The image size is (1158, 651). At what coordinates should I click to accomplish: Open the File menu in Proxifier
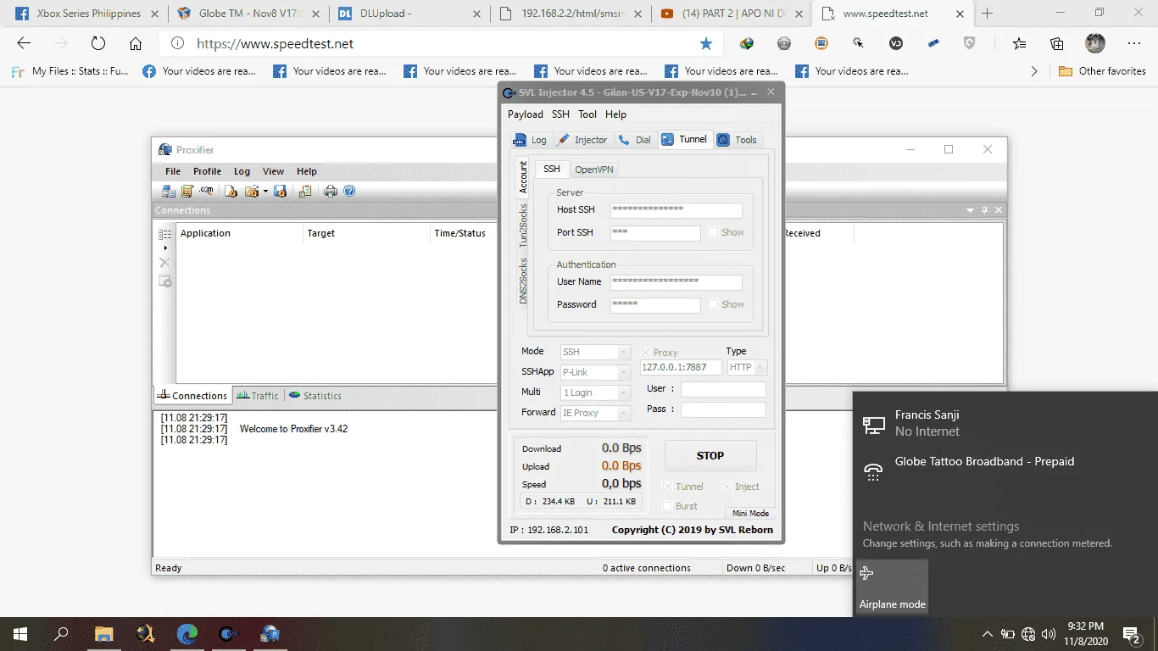[x=173, y=171]
